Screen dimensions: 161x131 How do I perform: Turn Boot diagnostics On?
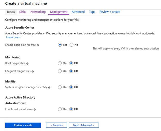(60, 63)
